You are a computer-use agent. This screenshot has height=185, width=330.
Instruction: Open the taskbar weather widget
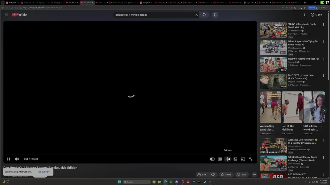(x=6, y=182)
